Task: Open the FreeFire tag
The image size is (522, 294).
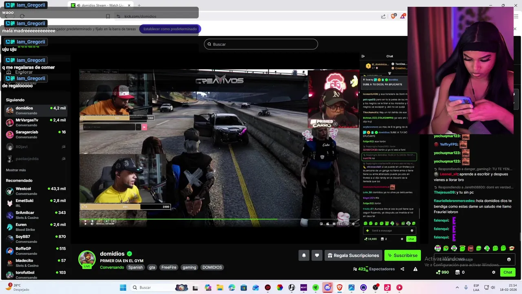Action: click(169, 267)
